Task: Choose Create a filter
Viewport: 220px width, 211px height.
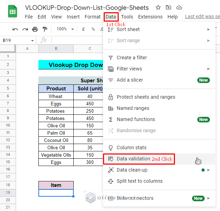Action: coord(159,58)
